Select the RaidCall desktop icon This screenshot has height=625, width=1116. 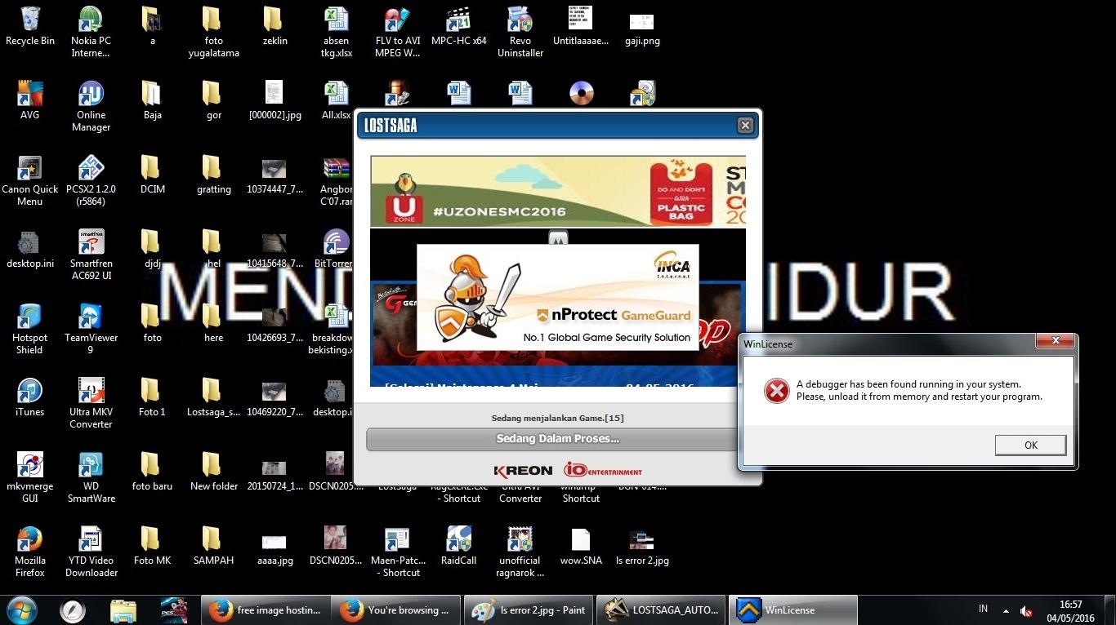[458, 546]
